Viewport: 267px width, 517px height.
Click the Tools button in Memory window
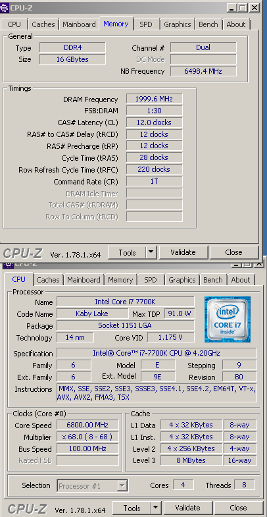click(x=127, y=252)
